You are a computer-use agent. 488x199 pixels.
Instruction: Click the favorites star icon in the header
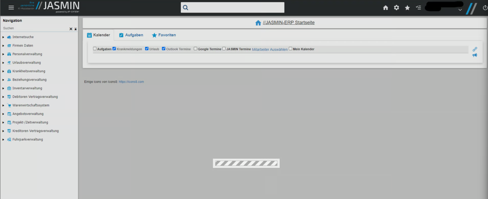pyautogui.click(x=407, y=8)
